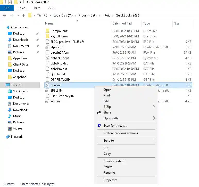Expand the chevron after This PC breadcrumb
The image size is (199, 187).
(x=50, y=15)
